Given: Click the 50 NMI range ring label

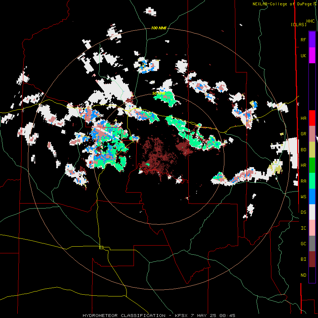Looking at the screenshot, I should click(159, 94).
